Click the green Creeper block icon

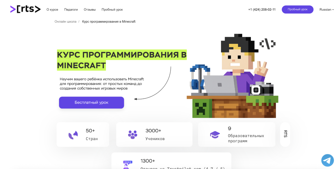point(201,108)
